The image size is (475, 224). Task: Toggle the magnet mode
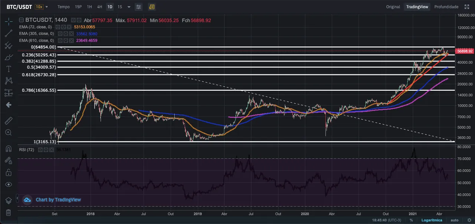(x=9, y=149)
